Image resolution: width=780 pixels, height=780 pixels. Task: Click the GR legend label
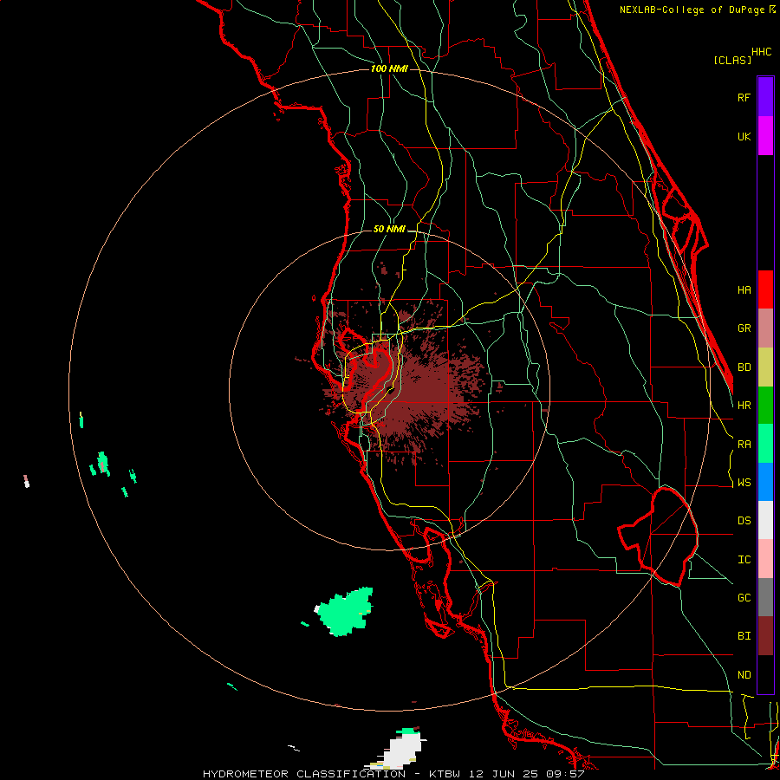[x=744, y=328]
